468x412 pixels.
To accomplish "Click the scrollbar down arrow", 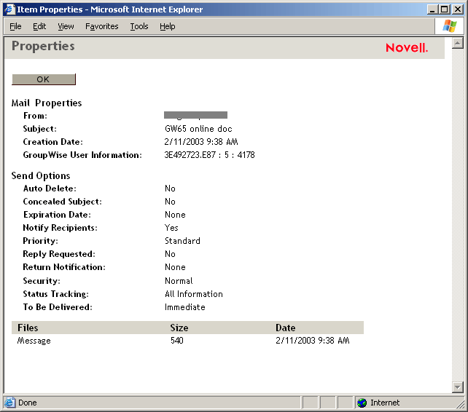I will tap(458, 387).
